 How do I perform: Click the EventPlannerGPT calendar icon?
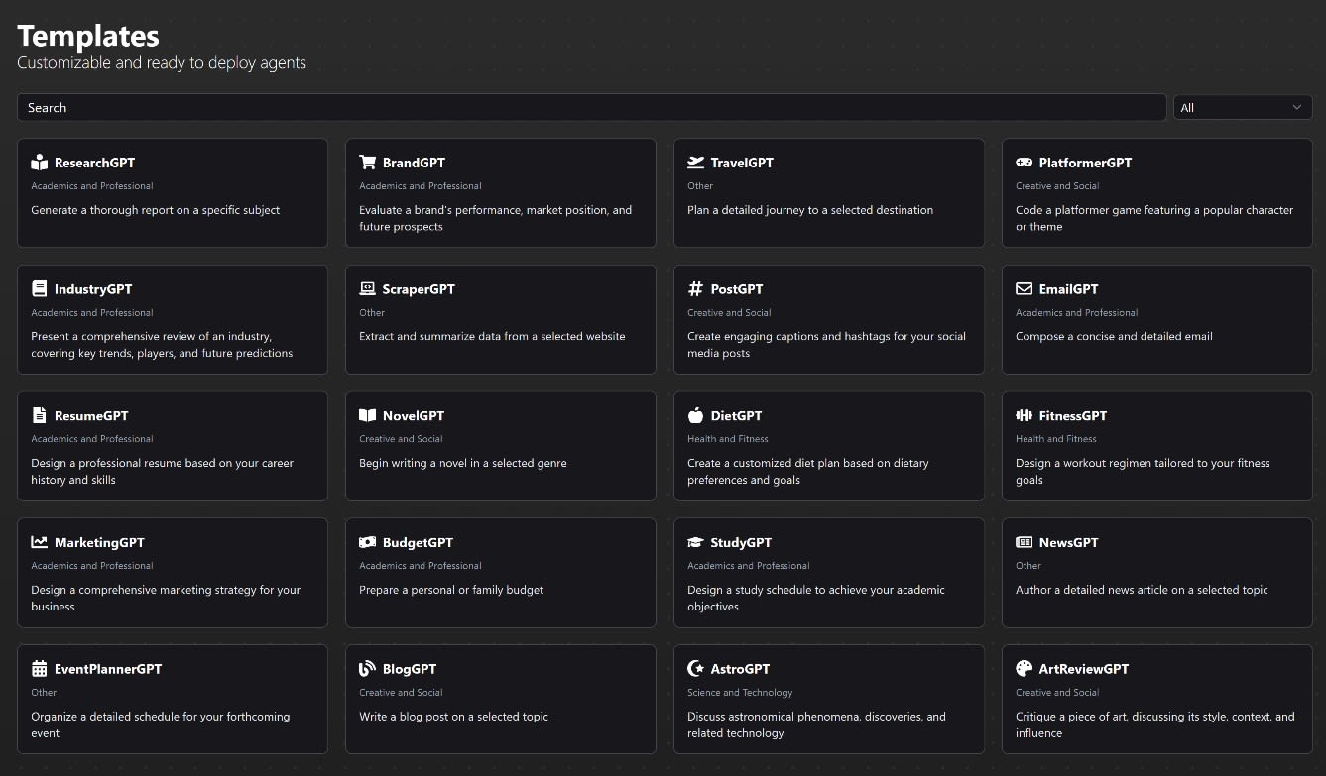pyautogui.click(x=40, y=669)
